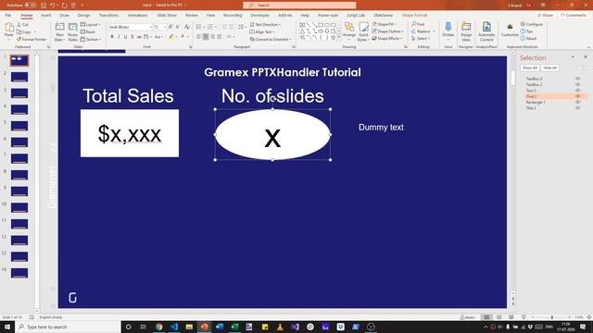
Task: Open VLC from the taskbar
Action: coord(280,327)
